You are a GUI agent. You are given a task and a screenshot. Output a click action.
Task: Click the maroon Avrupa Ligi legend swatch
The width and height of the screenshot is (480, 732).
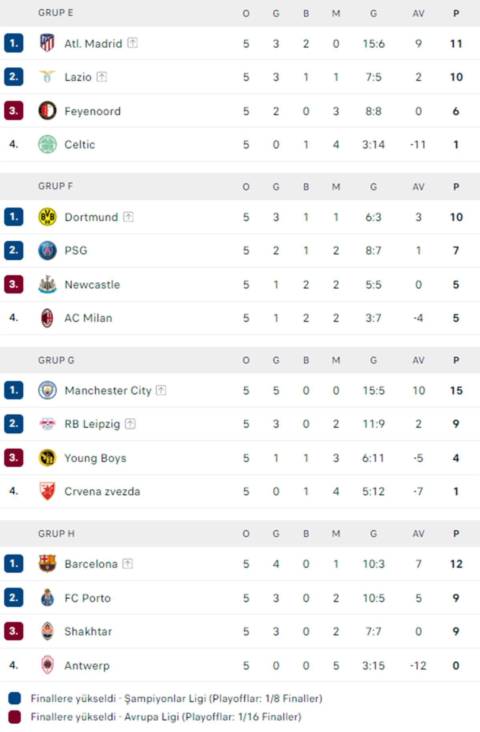(x=14, y=716)
